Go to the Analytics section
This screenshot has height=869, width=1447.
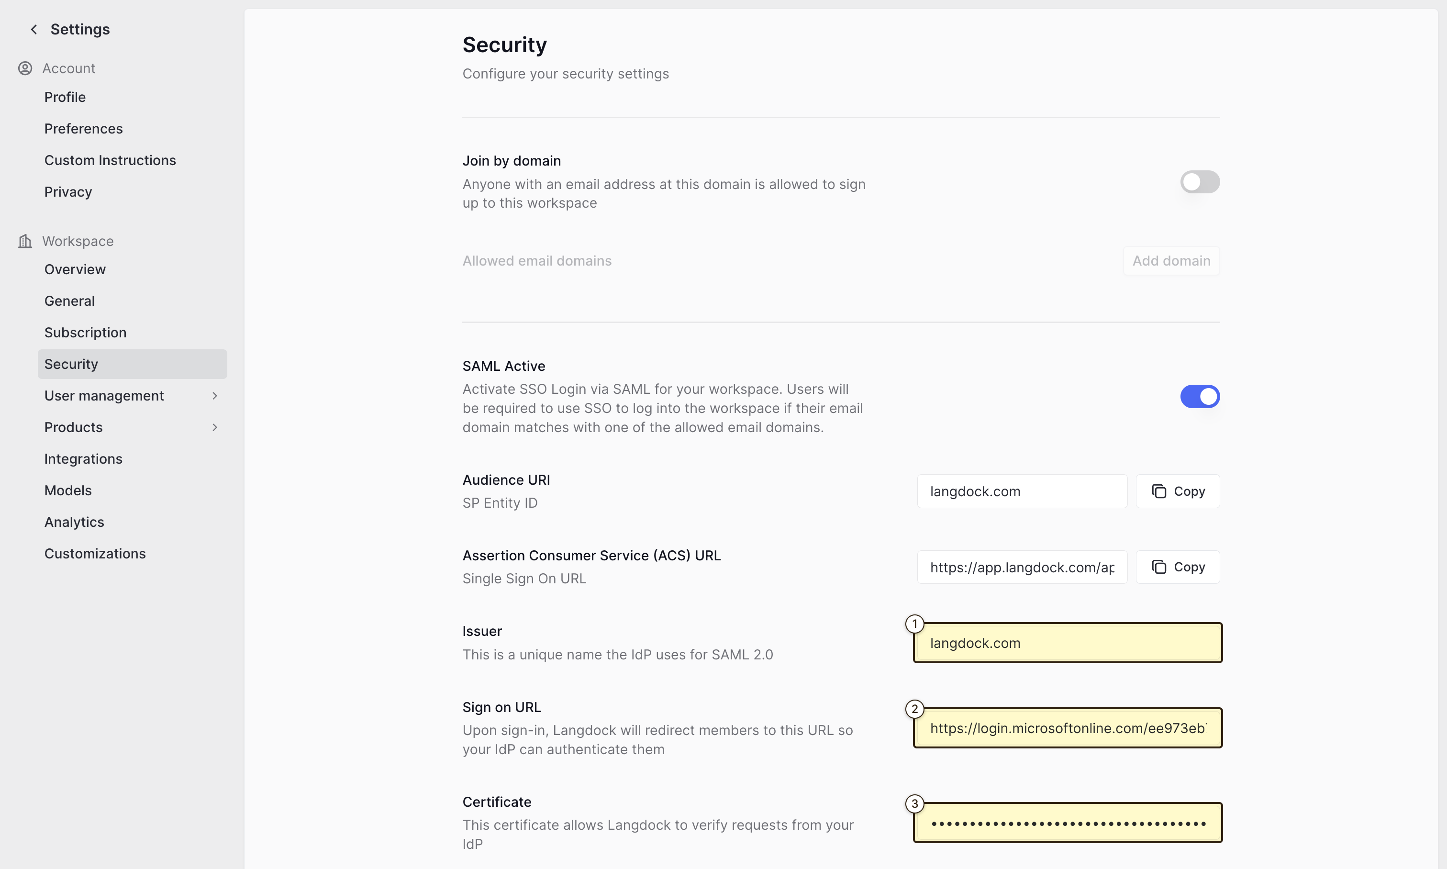point(74,523)
